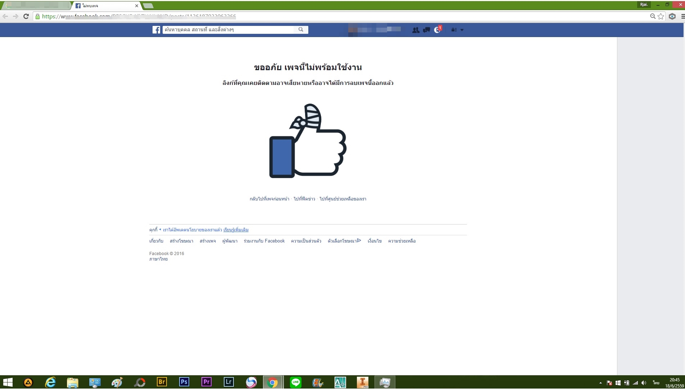The width and height of the screenshot is (685, 390).
Task: Switch to Chrome taskbar icon
Action: pyautogui.click(x=273, y=382)
